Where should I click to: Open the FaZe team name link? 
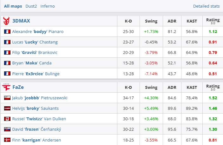(18, 87)
